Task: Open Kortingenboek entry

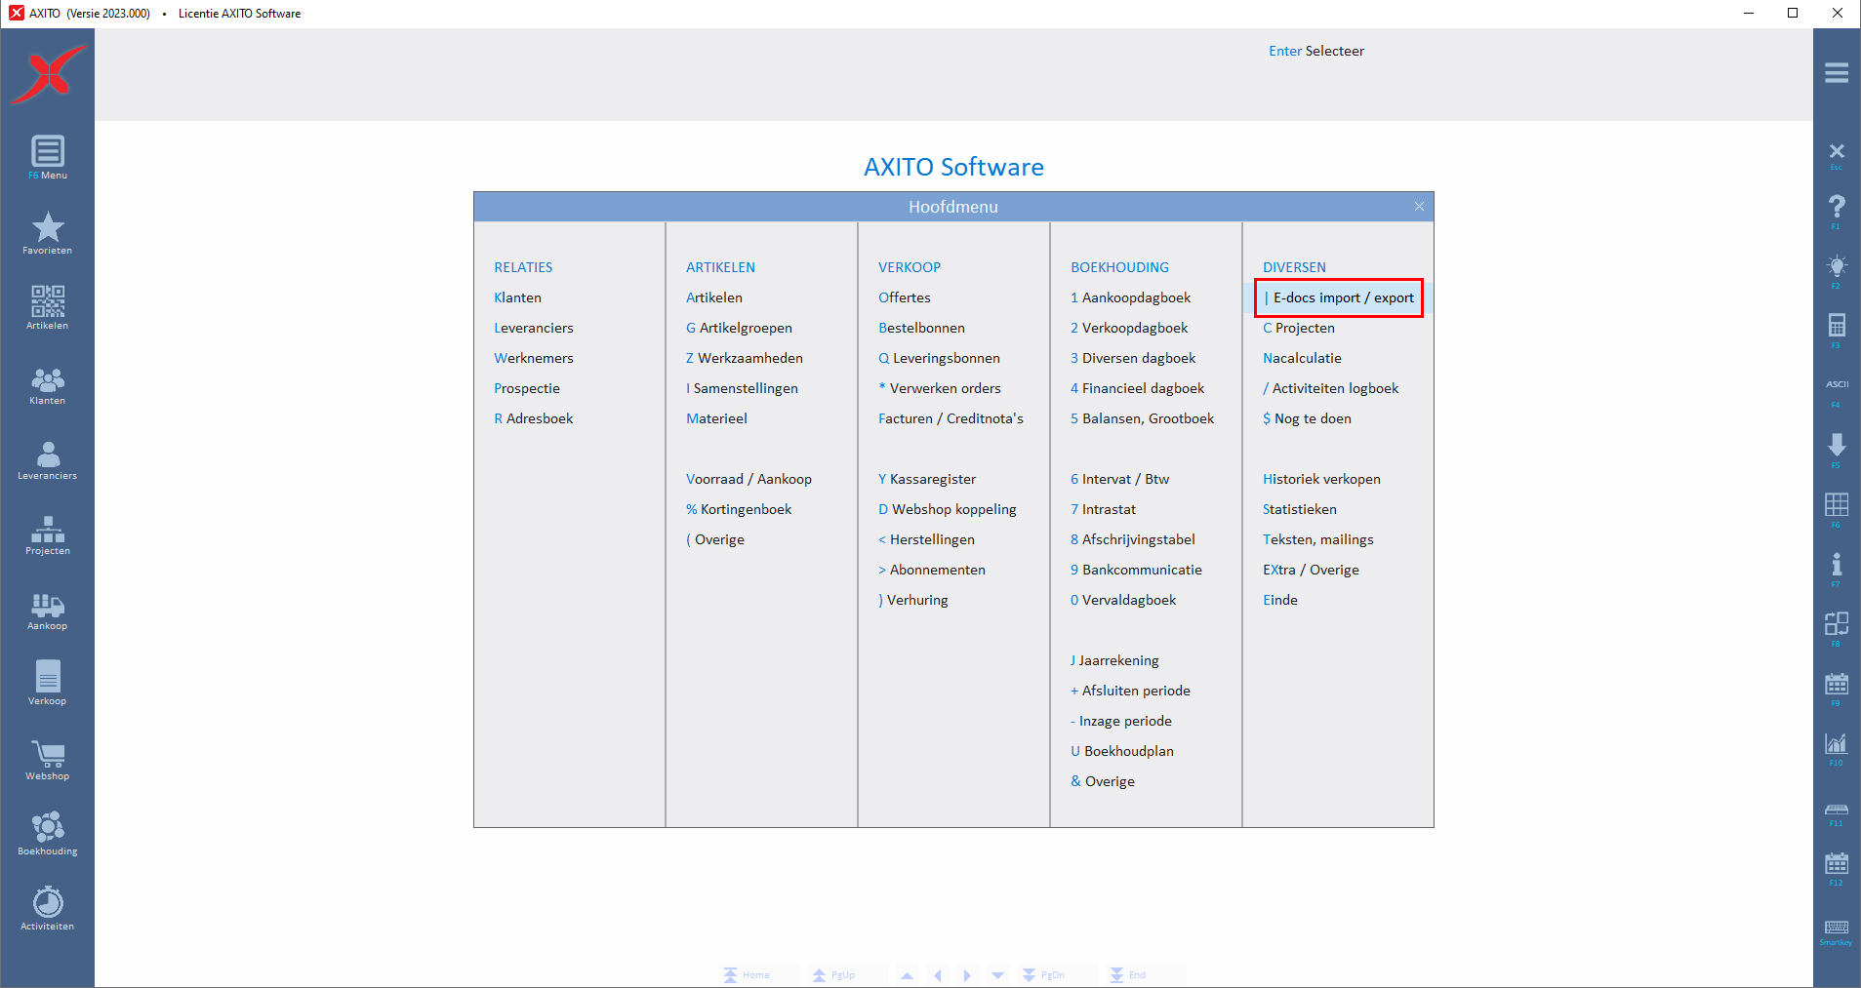Action: click(739, 509)
